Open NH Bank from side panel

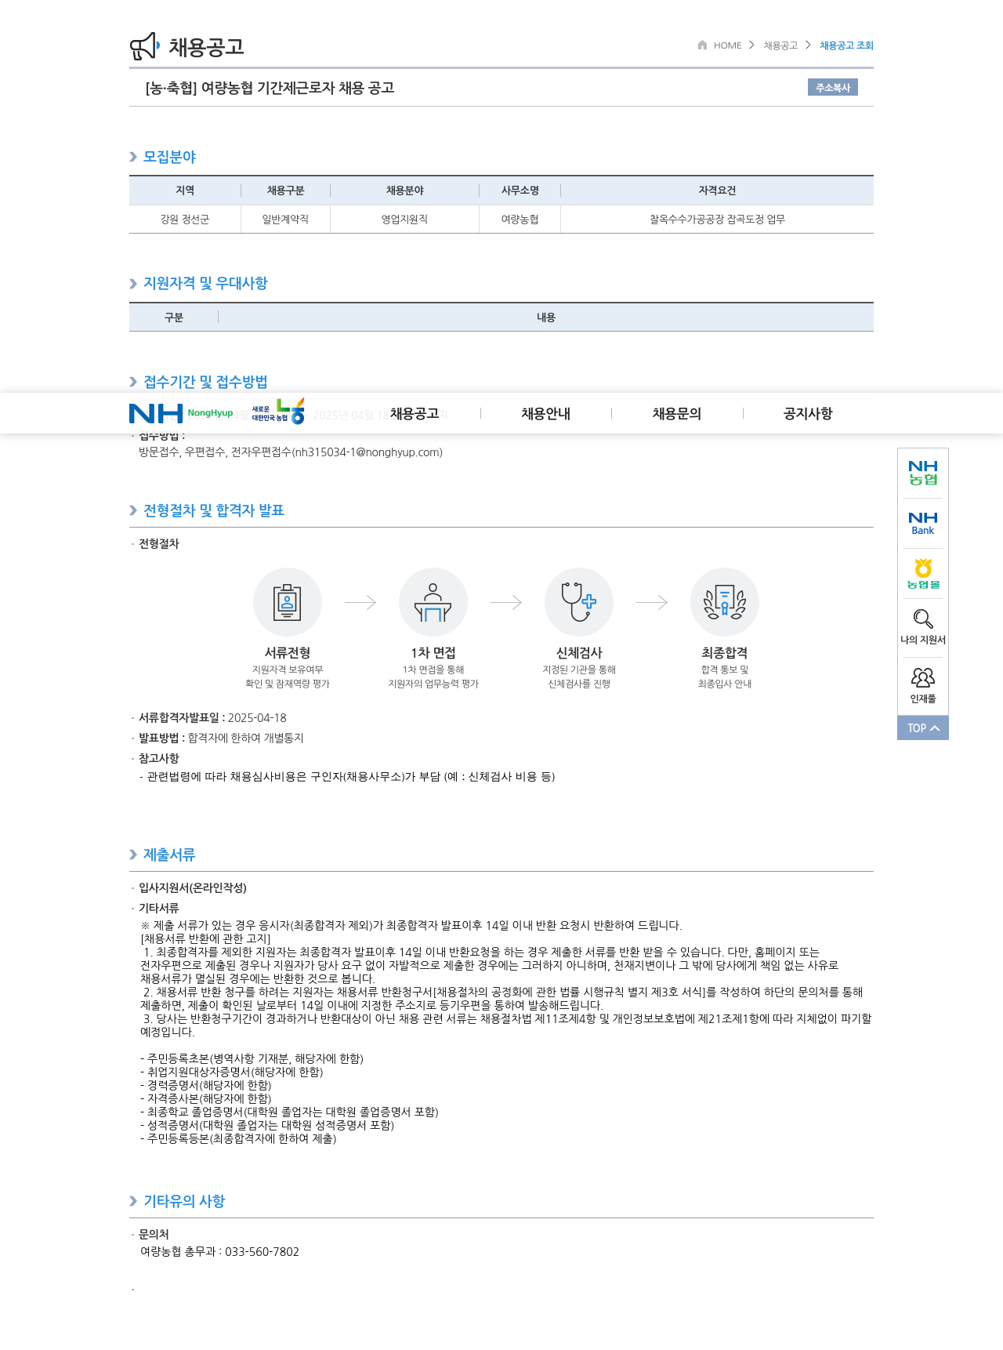pos(923,524)
